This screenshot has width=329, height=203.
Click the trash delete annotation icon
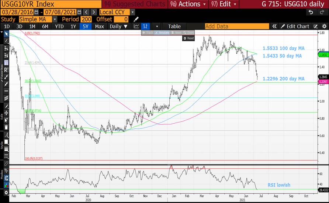(6, 127)
